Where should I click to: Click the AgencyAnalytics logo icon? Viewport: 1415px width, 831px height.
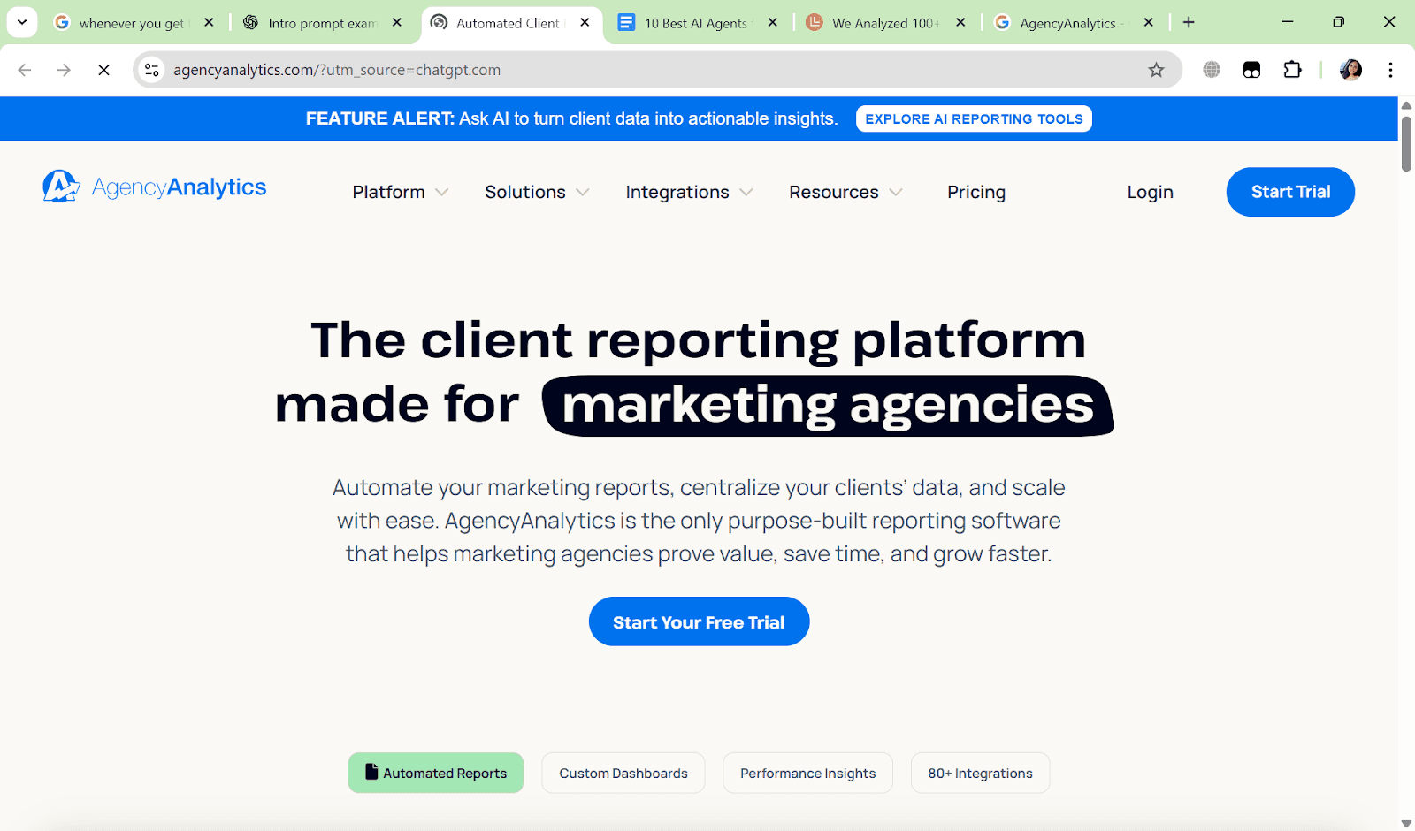pyautogui.click(x=59, y=186)
